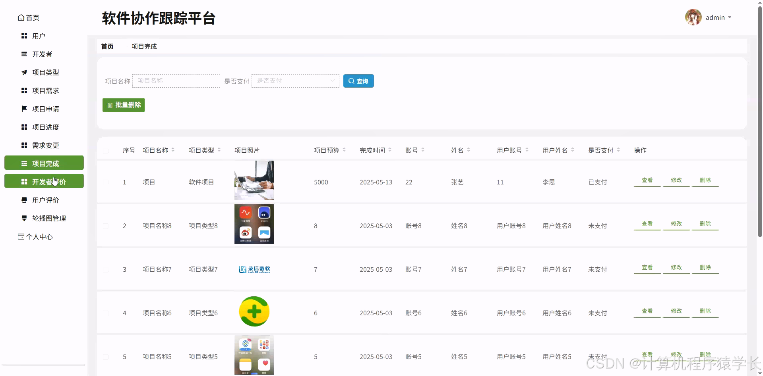The height and width of the screenshot is (376, 763).
Task: Open 需求变更 via its sidebar icon
Action: tap(24, 145)
